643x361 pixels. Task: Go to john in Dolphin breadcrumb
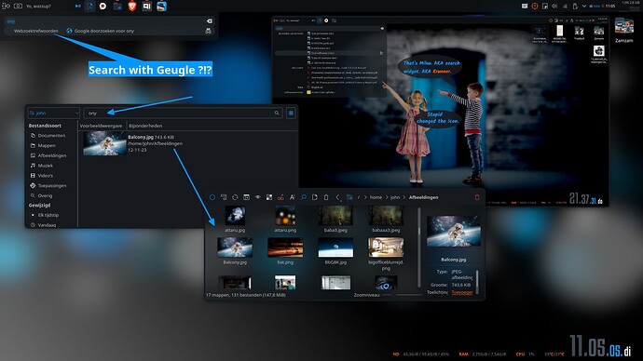pos(395,197)
